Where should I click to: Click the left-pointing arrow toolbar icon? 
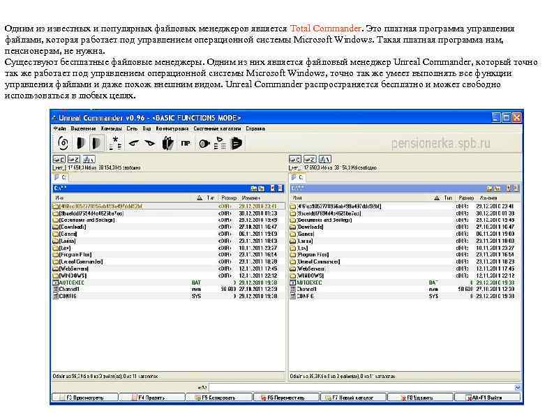[x=133, y=143]
